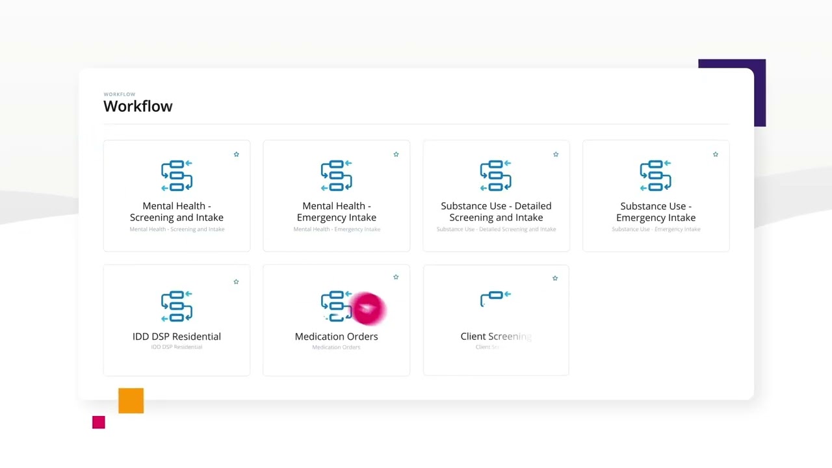The width and height of the screenshot is (832, 468).
Task: Click Mental Health - Emergency Intake title
Action: (336, 212)
